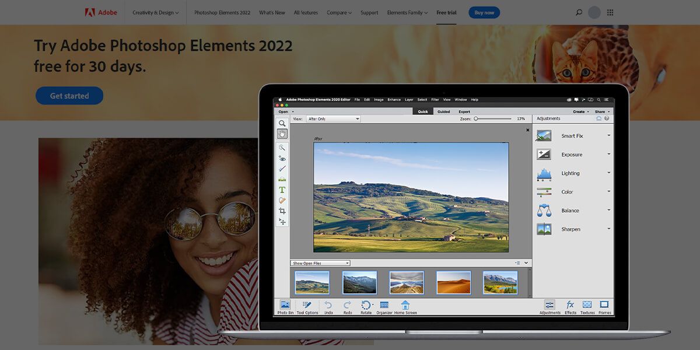The width and height of the screenshot is (700, 350).
Task: Select the Straighten tool
Action: click(282, 179)
